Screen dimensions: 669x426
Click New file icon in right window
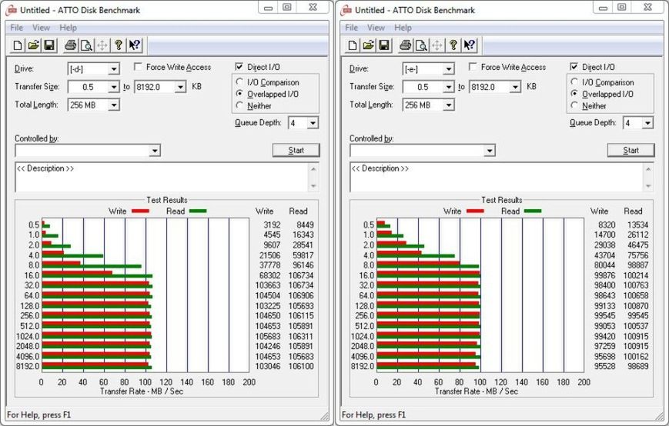point(353,45)
